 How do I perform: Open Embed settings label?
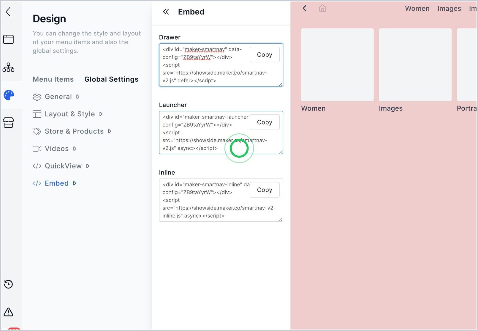[57, 183]
